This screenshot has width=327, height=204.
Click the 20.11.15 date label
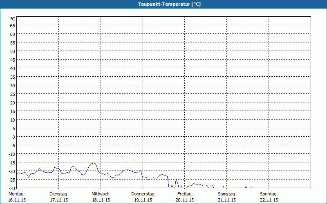click(x=185, y=200)
